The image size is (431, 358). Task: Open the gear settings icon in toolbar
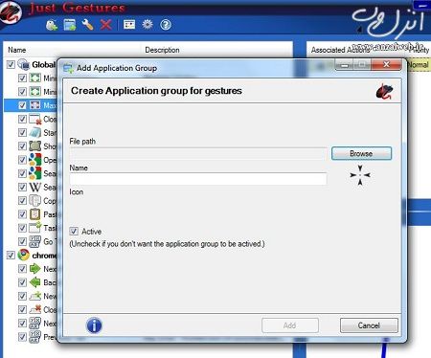(147, 25)
